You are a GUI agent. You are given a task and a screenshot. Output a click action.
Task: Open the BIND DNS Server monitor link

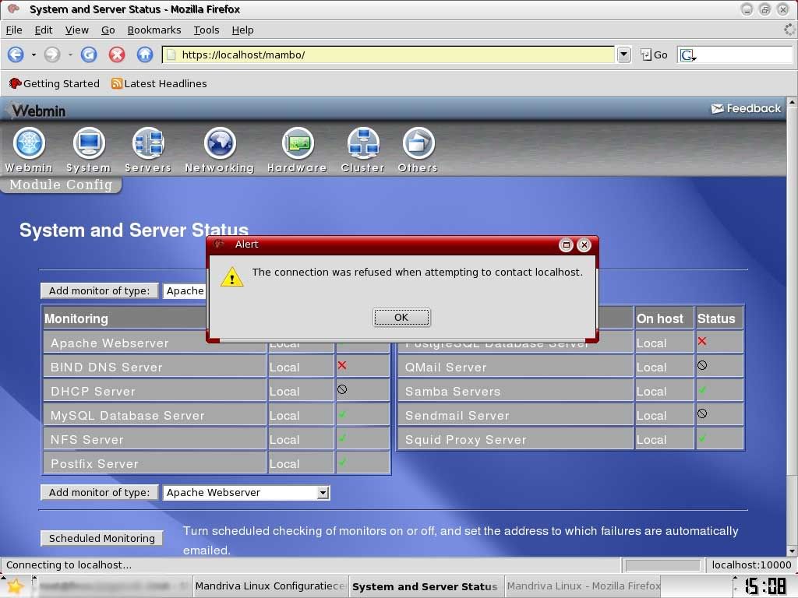click(x=106, y=368)
